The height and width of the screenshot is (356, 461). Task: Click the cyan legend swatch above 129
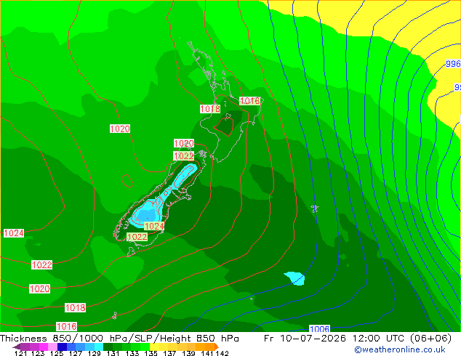(99, 347)
